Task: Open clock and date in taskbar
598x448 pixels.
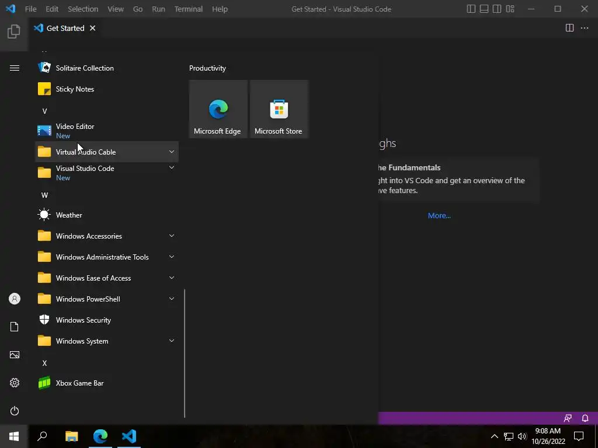Action: pos(548,436)
